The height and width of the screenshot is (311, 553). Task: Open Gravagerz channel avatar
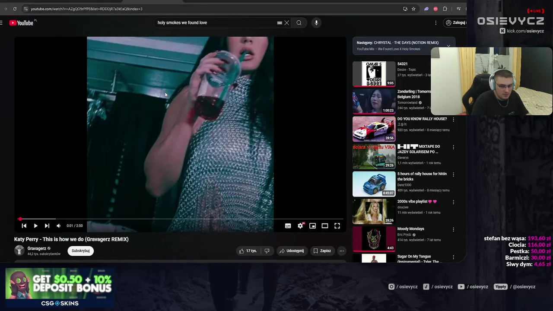click(x=19, y=251)
